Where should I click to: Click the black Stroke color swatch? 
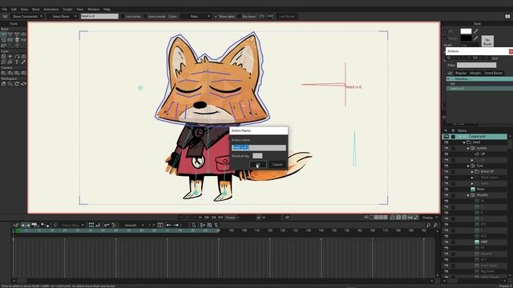pos(466,38)
